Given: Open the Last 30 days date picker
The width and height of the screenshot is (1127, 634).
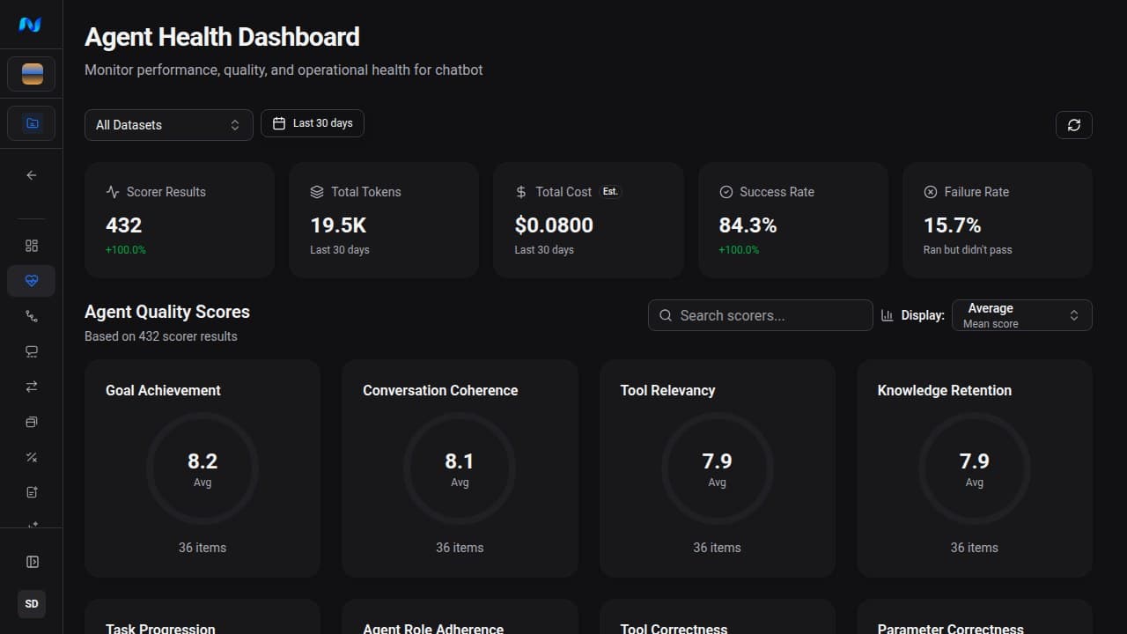Looking at the screenshot, I should [313, 123].
